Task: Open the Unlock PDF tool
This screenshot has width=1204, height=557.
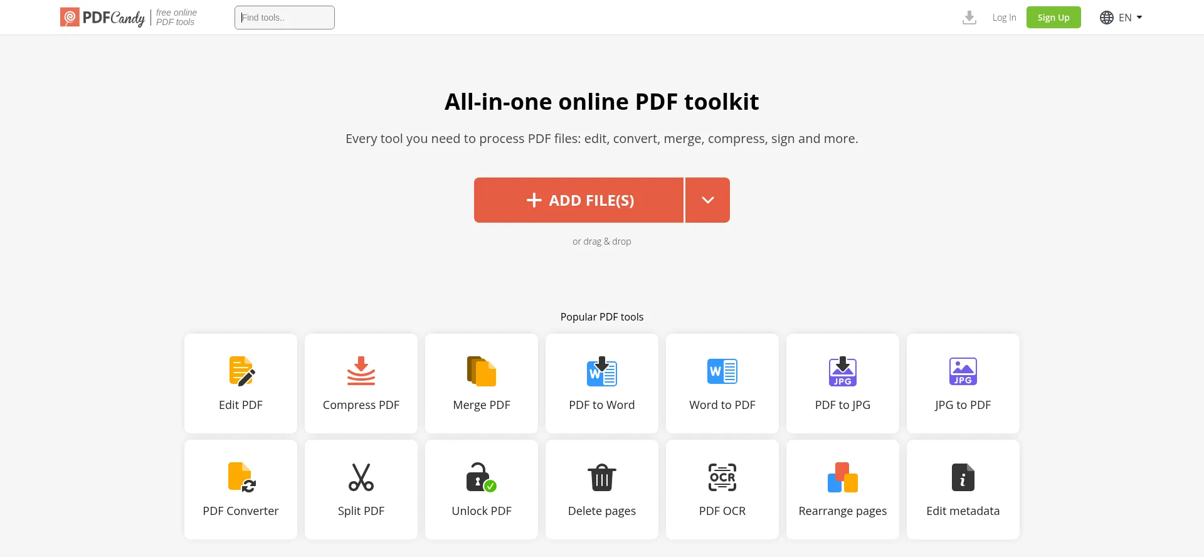Action: coord(481,489)
